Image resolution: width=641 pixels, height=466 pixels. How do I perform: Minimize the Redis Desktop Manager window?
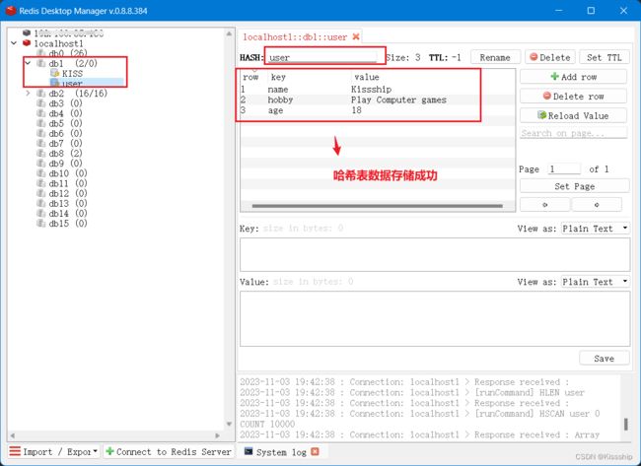coord(558,11)
